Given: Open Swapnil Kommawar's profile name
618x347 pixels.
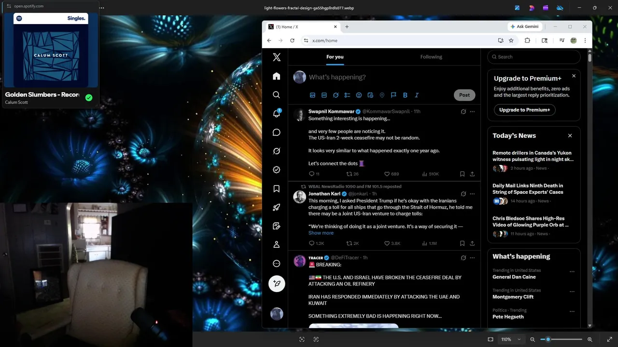Looking at the screenshot, I should (x=331, y=111).
